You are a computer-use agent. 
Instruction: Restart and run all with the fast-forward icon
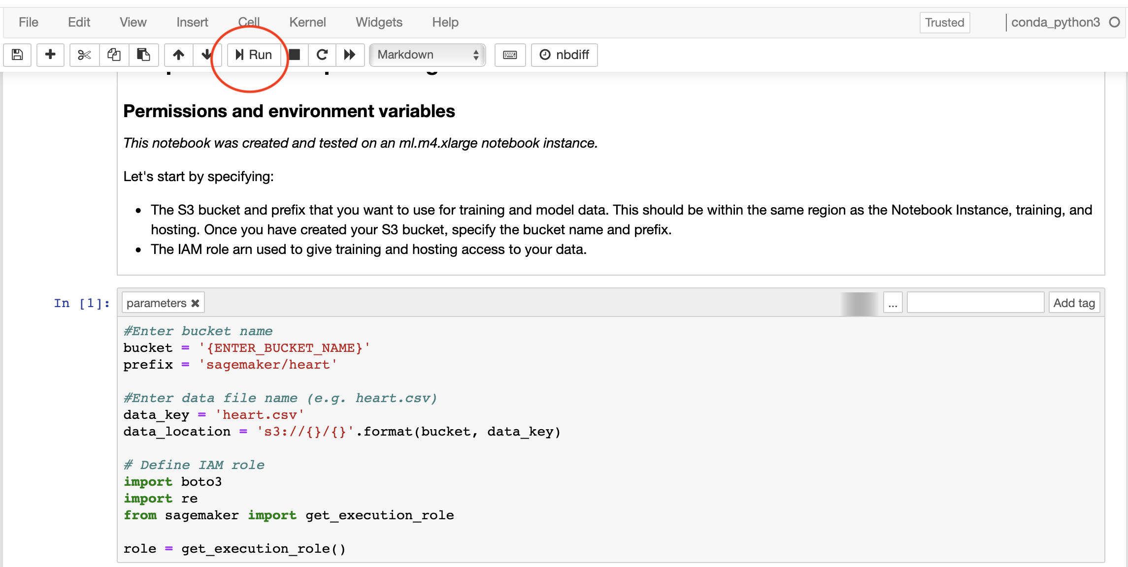click(350, 55)
